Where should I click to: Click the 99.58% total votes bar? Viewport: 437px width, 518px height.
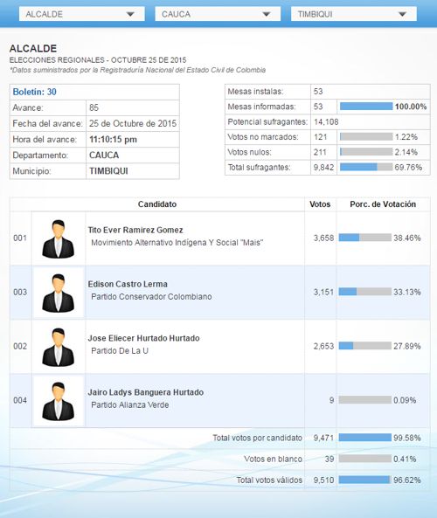point(365,438)
